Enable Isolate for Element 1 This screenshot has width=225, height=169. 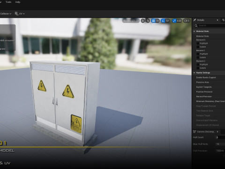pyautogui.click(x=198, y=57)
